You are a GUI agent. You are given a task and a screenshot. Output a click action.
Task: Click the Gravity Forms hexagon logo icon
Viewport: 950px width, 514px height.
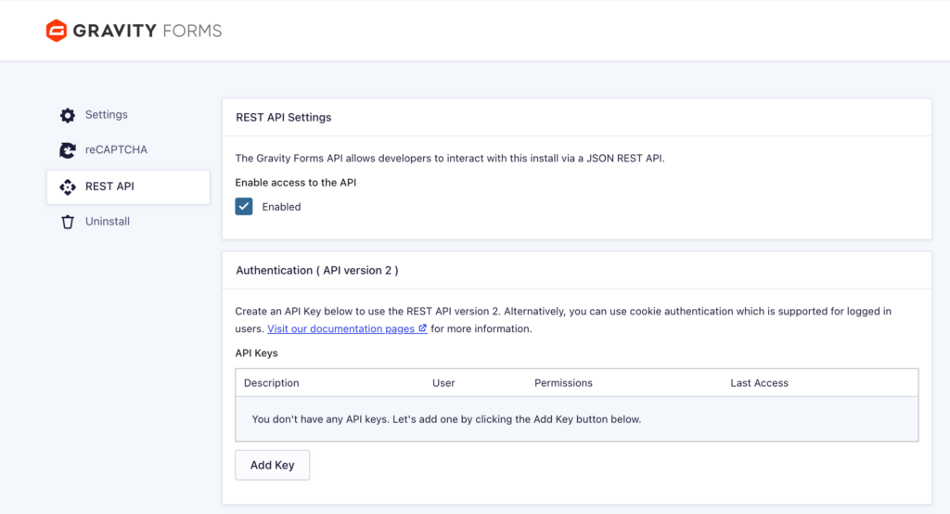coord(57,31)
